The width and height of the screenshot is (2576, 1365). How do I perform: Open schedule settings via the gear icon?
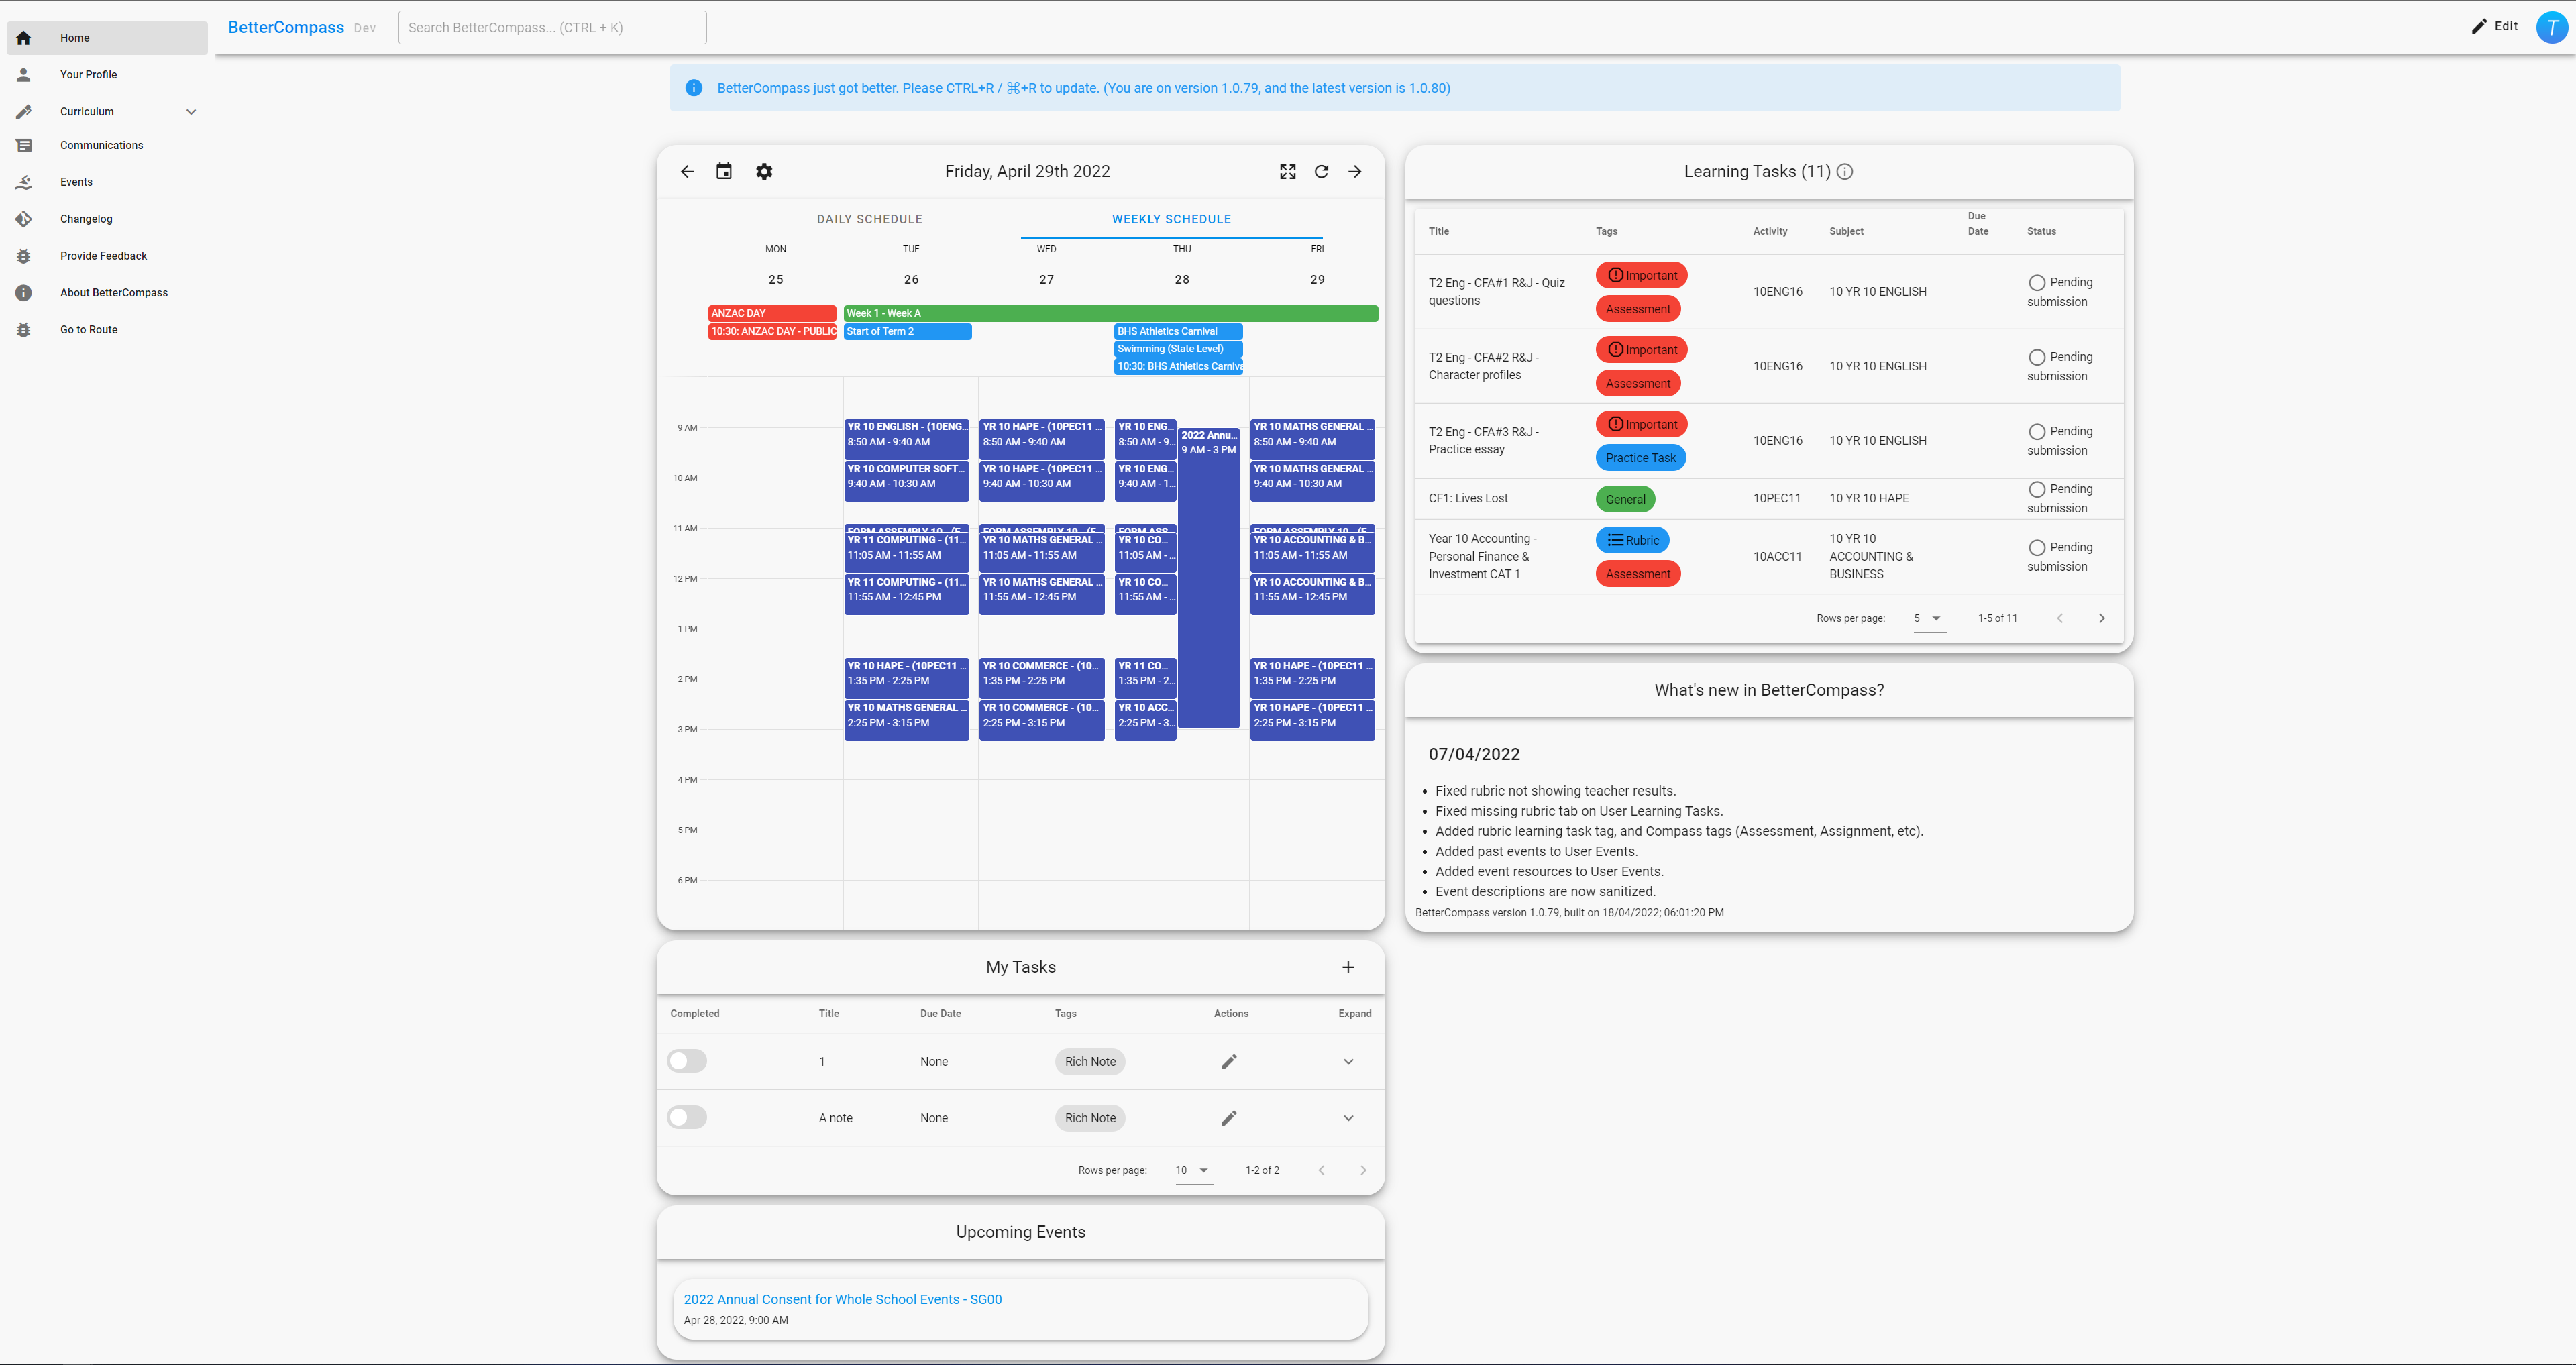coord(764,171)
